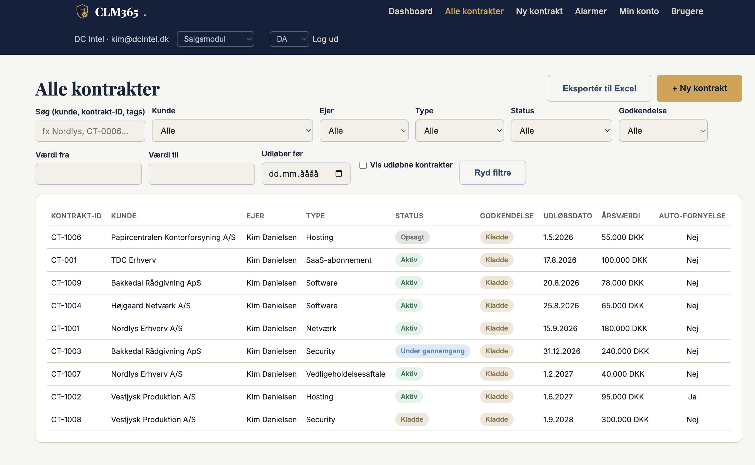Click the Udløber før date field

point(306,173)
